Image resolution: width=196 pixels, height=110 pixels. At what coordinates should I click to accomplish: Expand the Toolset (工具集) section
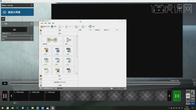[x=59, y=85]
